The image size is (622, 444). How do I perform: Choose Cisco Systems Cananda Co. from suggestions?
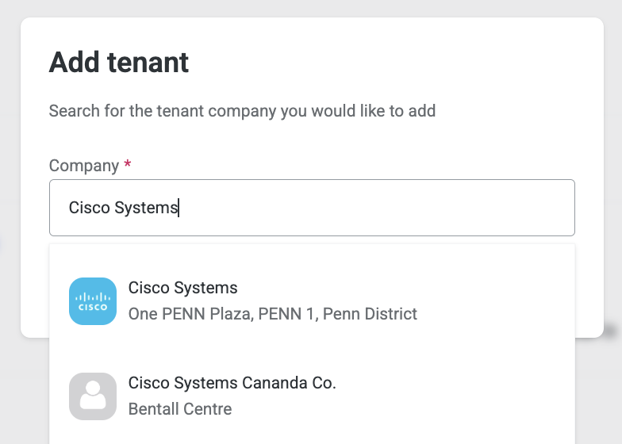[232, 383]
